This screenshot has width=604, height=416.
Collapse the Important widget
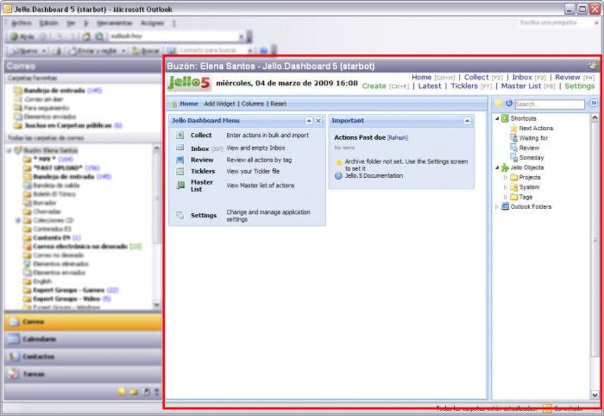click(x=467, y=121)
